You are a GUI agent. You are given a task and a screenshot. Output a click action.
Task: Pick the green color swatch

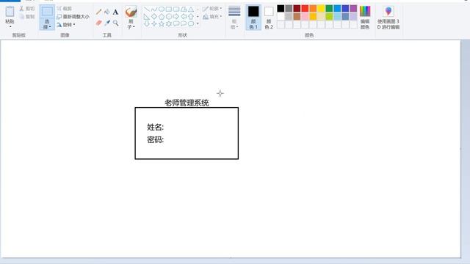329,8
